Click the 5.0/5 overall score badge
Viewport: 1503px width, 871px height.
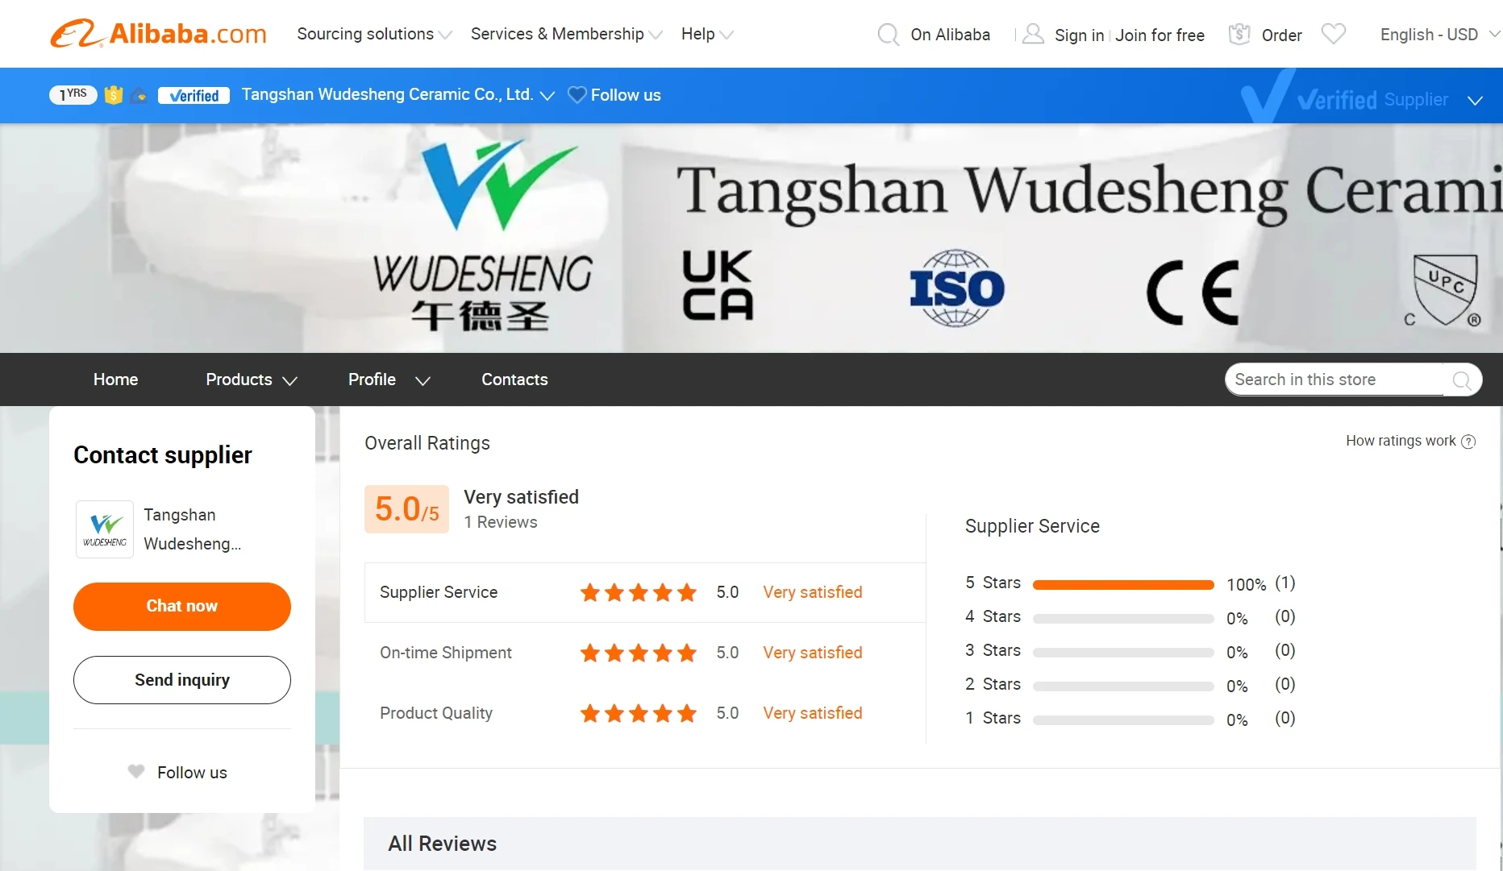click(x=406, y=509)
